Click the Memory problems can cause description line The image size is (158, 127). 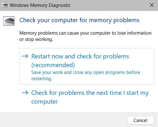85,33
